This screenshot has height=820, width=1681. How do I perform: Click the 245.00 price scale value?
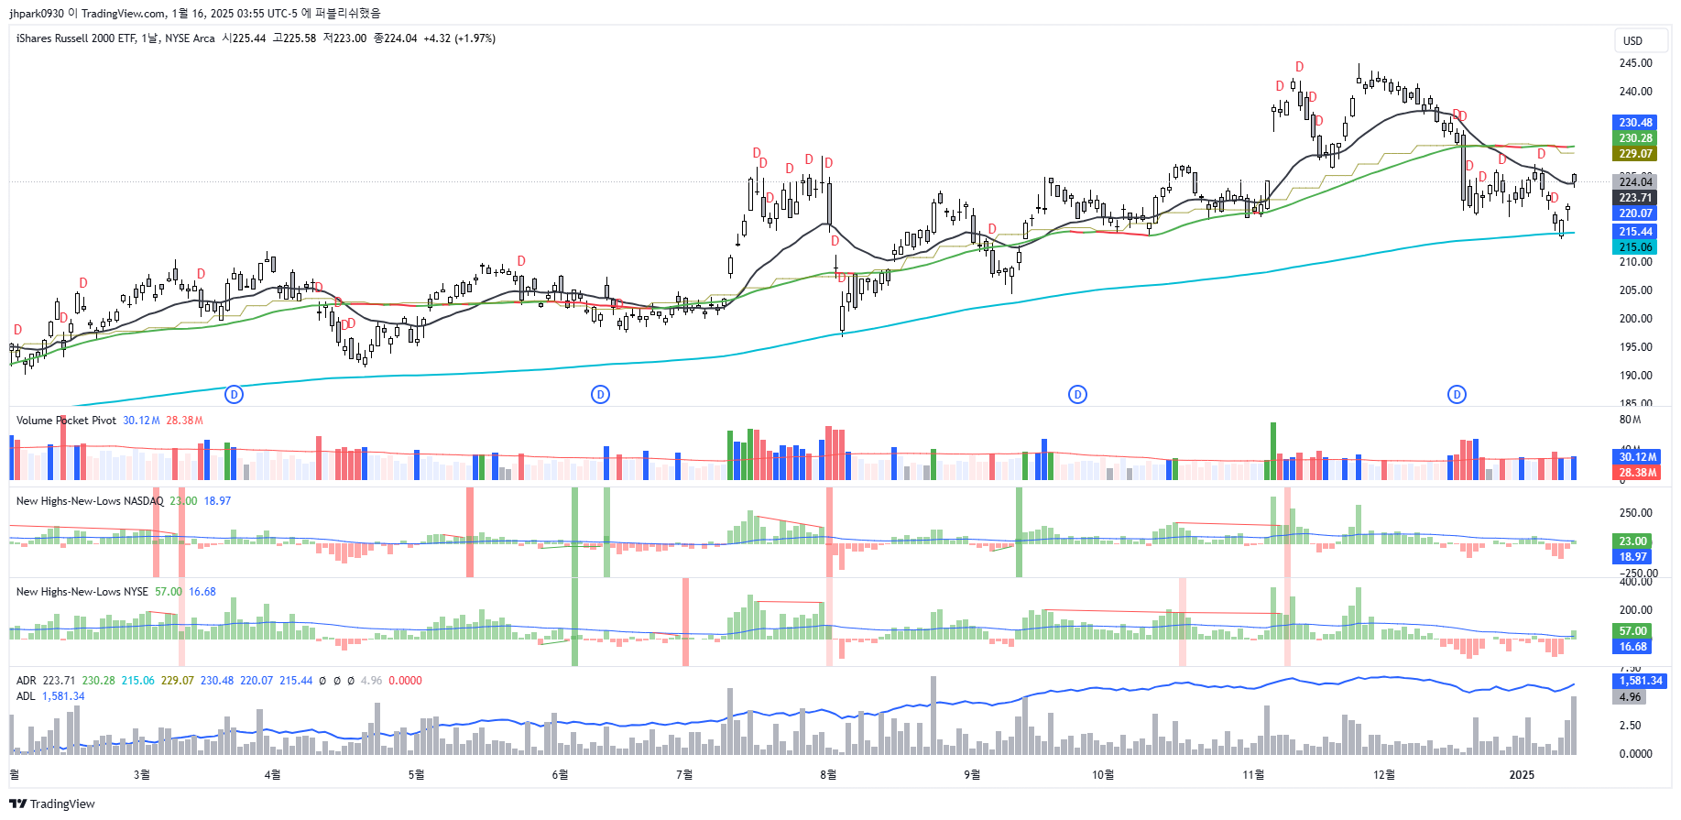1635,63
